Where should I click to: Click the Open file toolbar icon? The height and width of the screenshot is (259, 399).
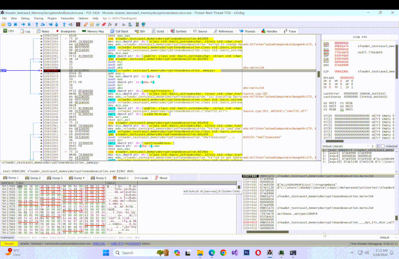[x=4, y=25]
